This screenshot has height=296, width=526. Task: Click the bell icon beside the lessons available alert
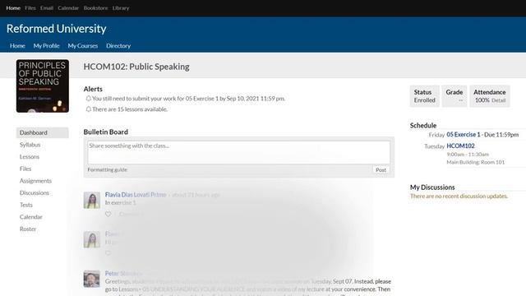pyautogui.click(x=88, y=109)
